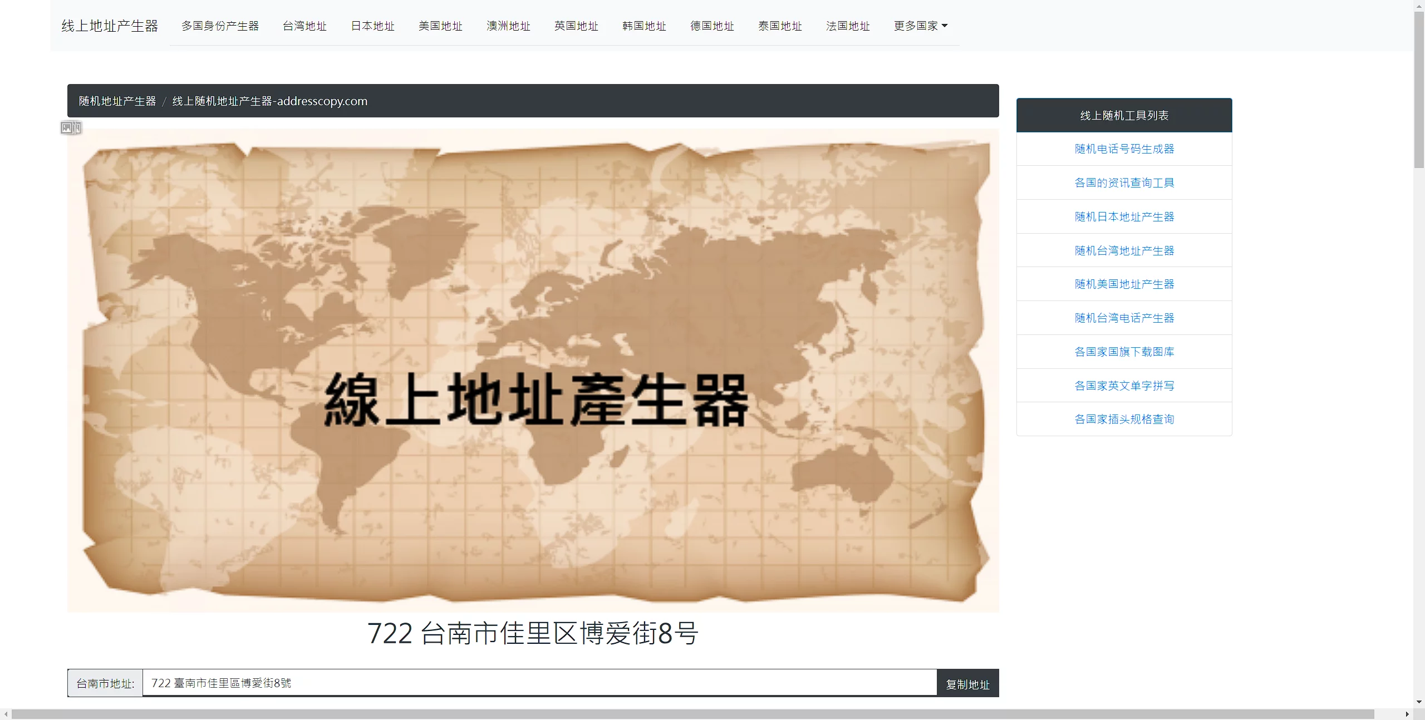The width and height of the screenshot is (1425, 720).
Task: Open the 随机台湾电话产生器 link
Action: coord(1124,318)
